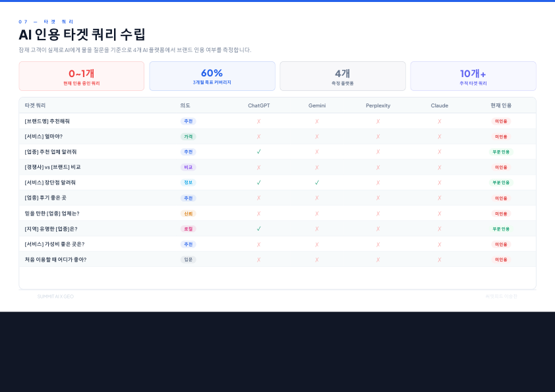This screenshot has width=555, height=392.
Task: Click the '추천' tag in '[업종] 후기 좋은 곳' row
Action: [189, 198]
